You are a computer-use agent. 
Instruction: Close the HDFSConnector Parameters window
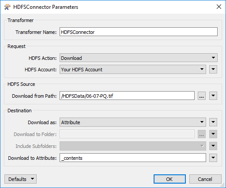coord(219,7)
